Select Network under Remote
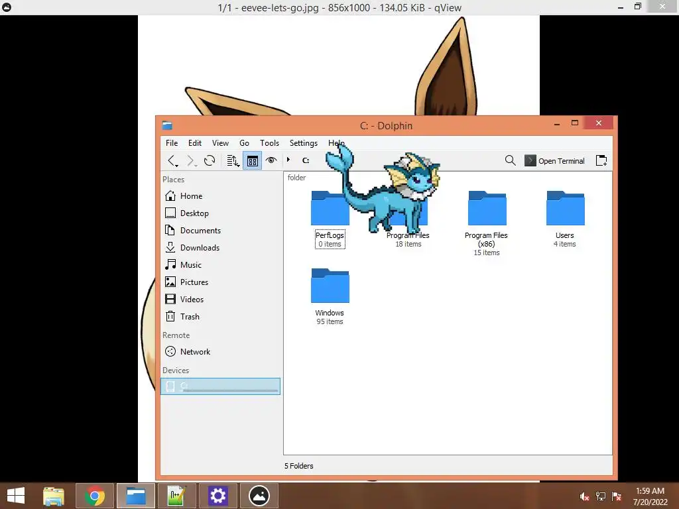This screenshot has height=509, width=679. tap(220, 352)
